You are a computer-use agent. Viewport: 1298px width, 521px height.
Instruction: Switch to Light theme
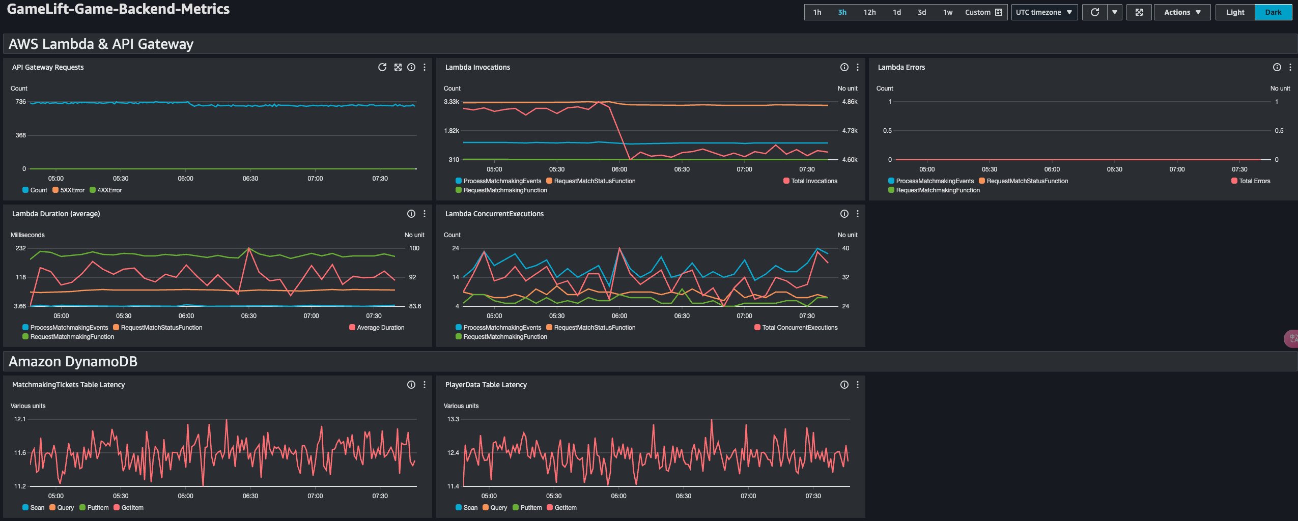[1235, 12]
